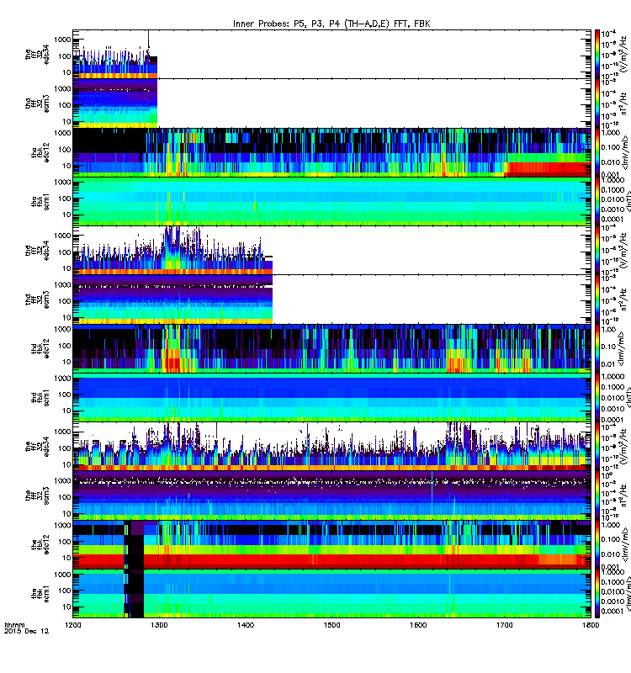631x673 pixels.
Task: Click the date label "2015 Dec 12"
Action: pyautogui.click(x=26, y=632)
